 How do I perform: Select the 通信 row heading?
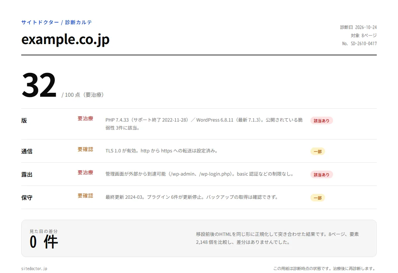(27, 151)
